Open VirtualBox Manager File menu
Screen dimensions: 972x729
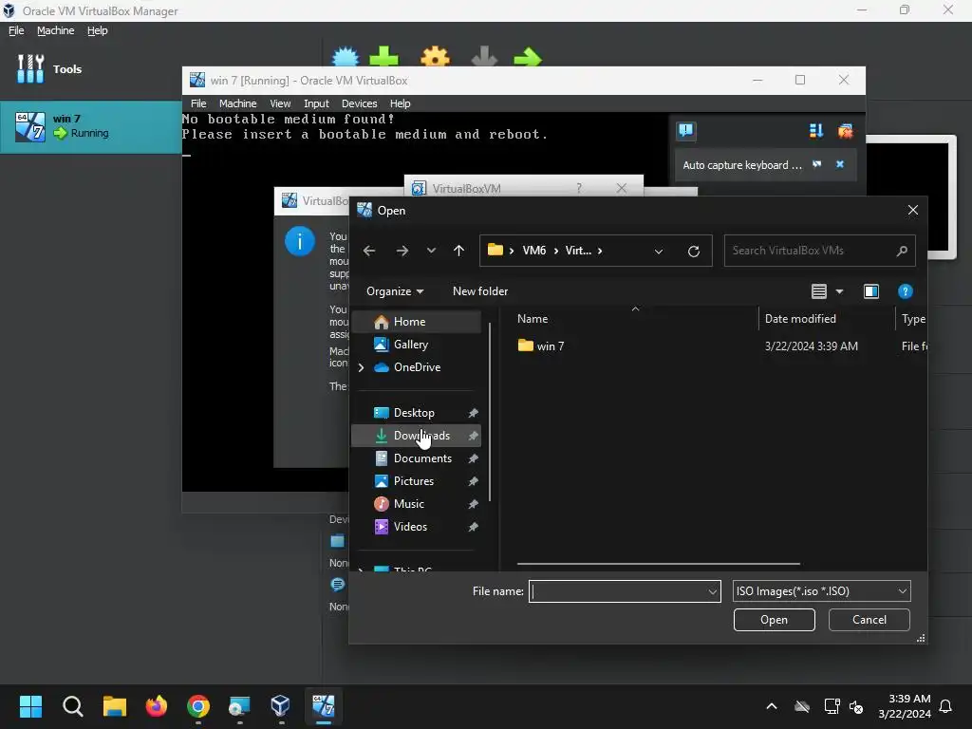tap(16, 30)
